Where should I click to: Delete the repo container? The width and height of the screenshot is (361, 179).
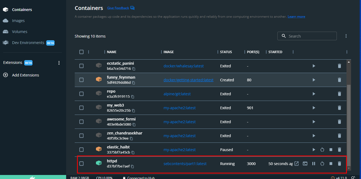point(339,94)
